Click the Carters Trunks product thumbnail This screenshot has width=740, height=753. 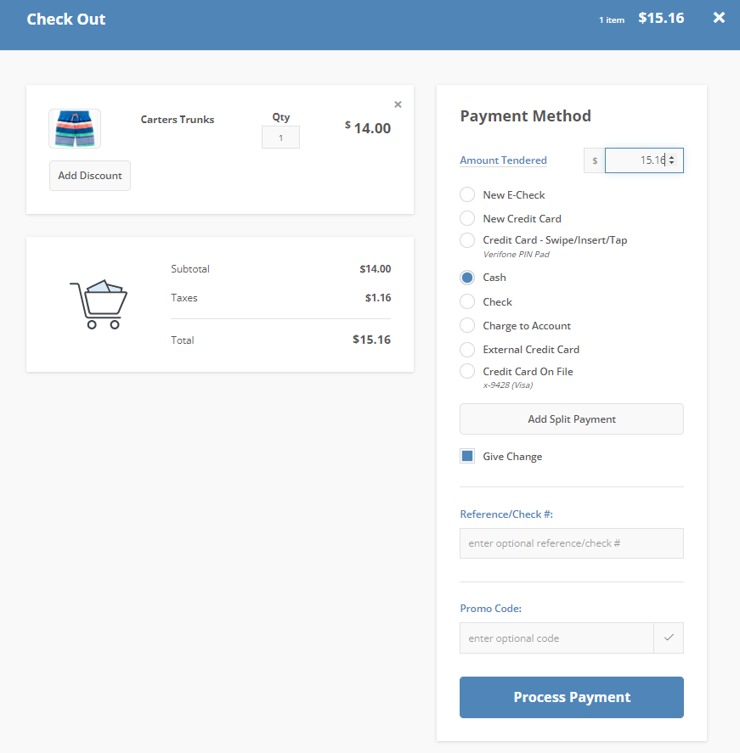click(x=75, y=128)
